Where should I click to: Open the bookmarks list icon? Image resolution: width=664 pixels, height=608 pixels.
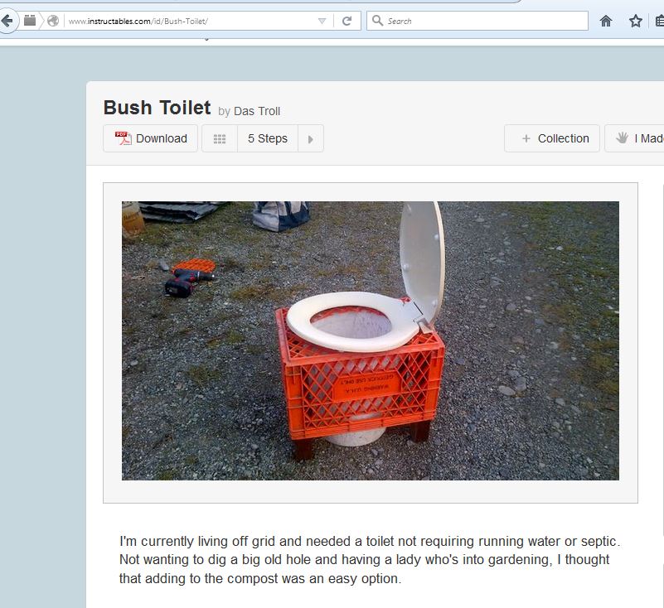[x=659, y=21]
